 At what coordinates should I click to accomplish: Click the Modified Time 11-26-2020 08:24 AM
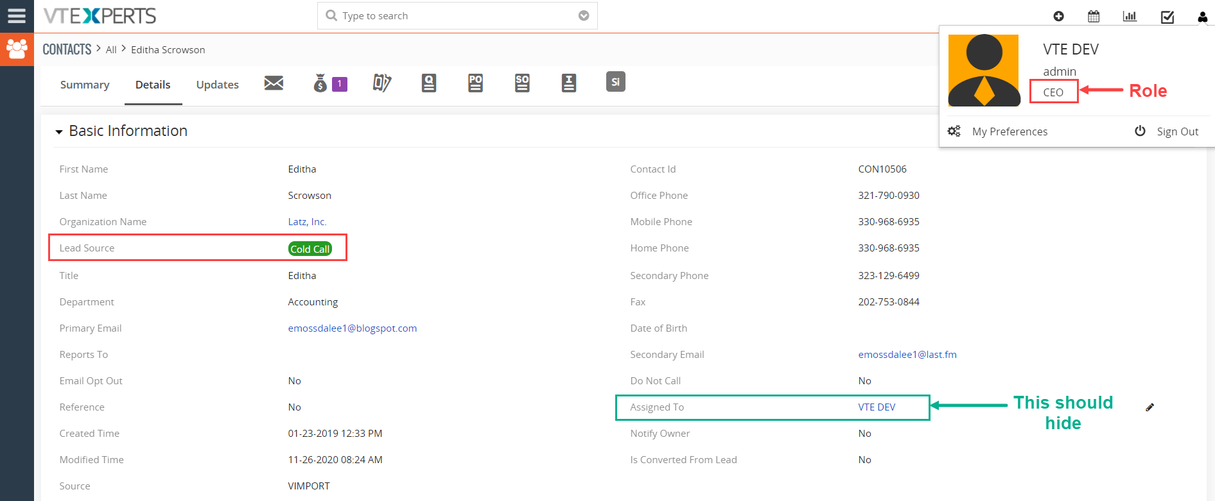(x=335, y=460)
